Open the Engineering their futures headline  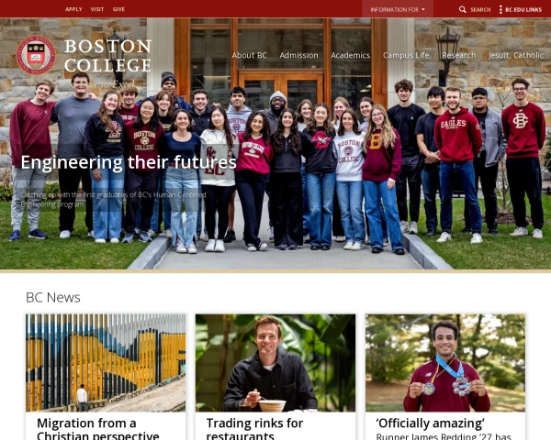tap(129, 162)
